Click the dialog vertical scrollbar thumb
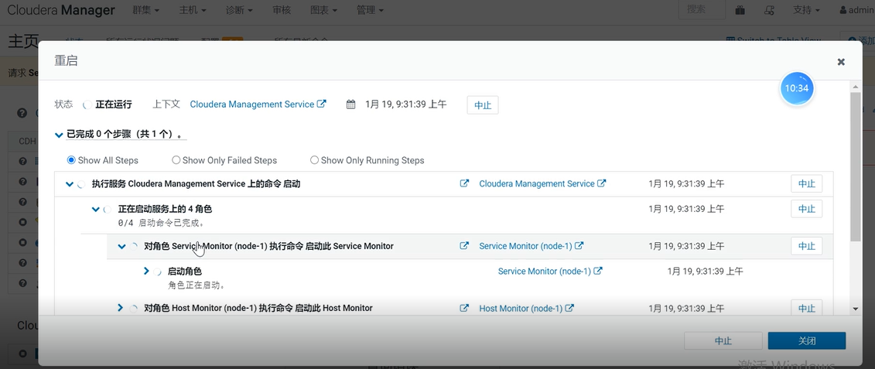The image size is (875, 369). point(855,166)
